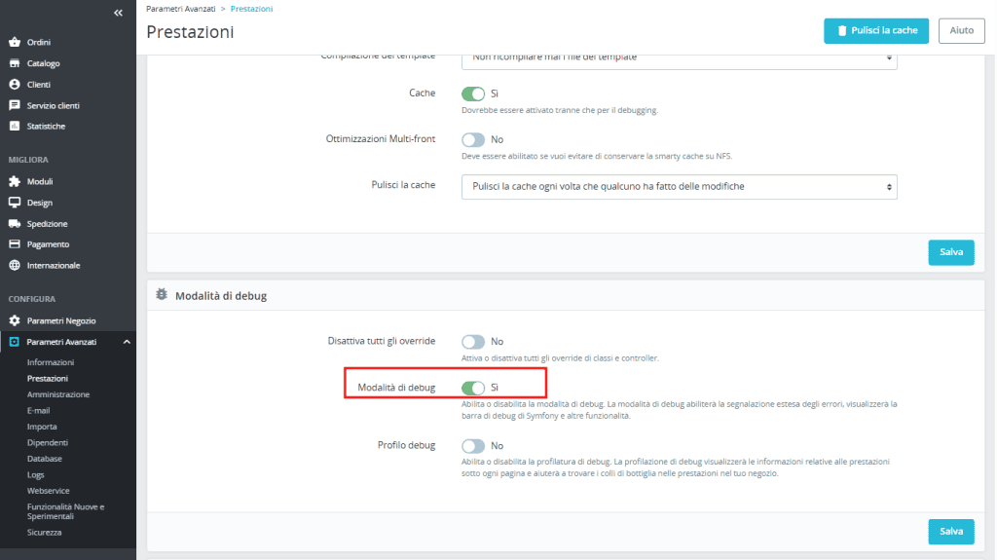997x560 pixels.
Task: Open the Compilazione dei template dropdown
Action: pos(679,61)
